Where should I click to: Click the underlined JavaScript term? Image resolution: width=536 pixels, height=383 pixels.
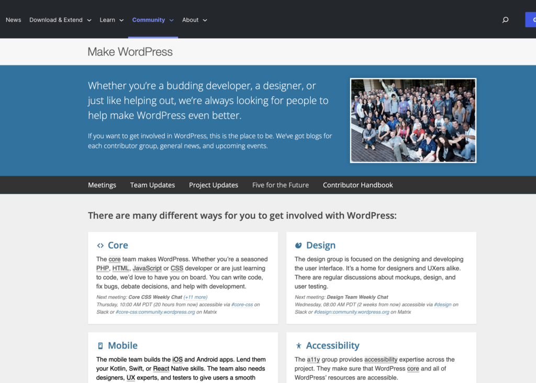click(x=147, y=268)
